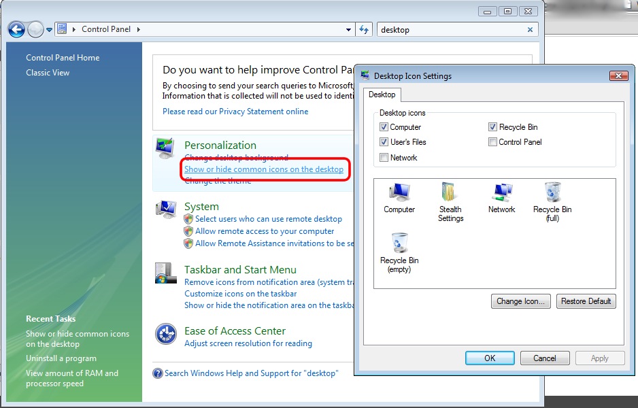The height and width of the screenshot is (408, 638).
Task: Expand chevron after Control Panel breadcrumb
Action: (138, 29)
